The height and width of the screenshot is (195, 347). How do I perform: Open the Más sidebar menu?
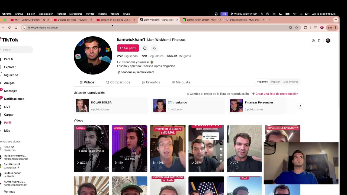point(7,131)
